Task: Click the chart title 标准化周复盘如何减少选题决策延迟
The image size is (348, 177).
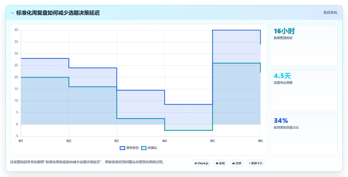Action: pyautogui.click(x=58, y=13)
